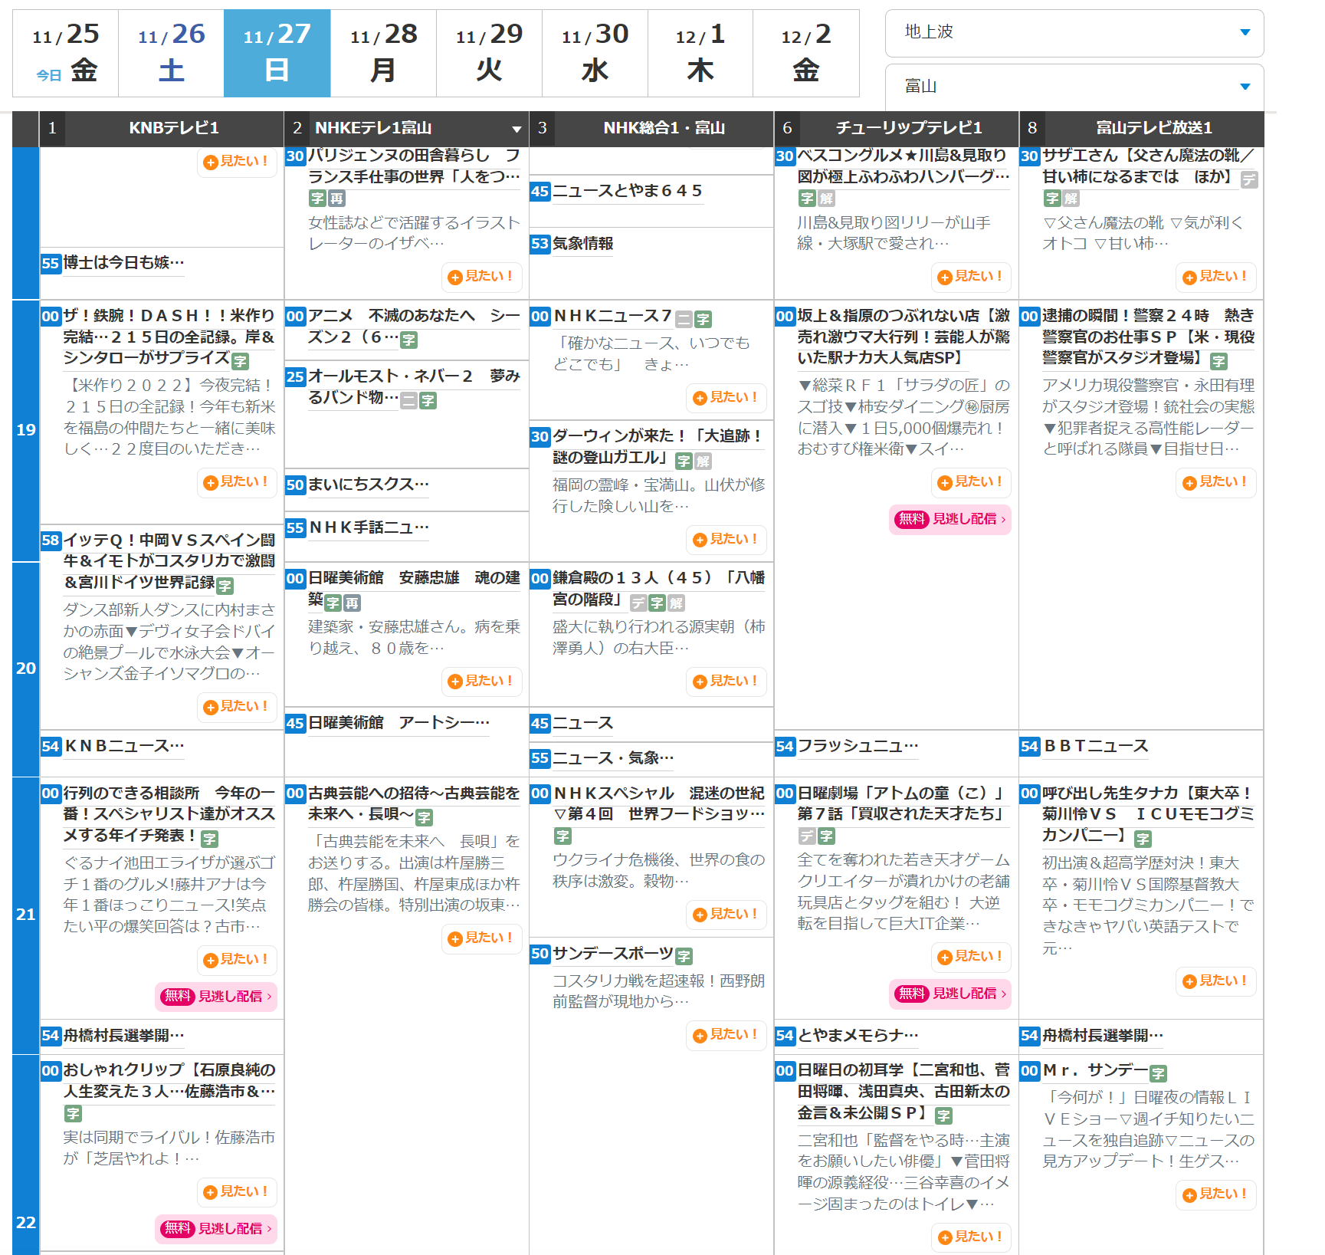Open 舟橋村長選挙開… on KNBテレビ1
This screenshot has width=1325, height=1255.
coord(123,1036)
